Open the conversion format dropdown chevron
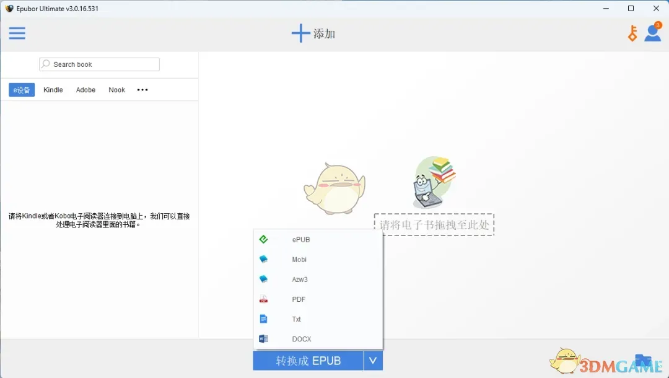 [373, 361]
